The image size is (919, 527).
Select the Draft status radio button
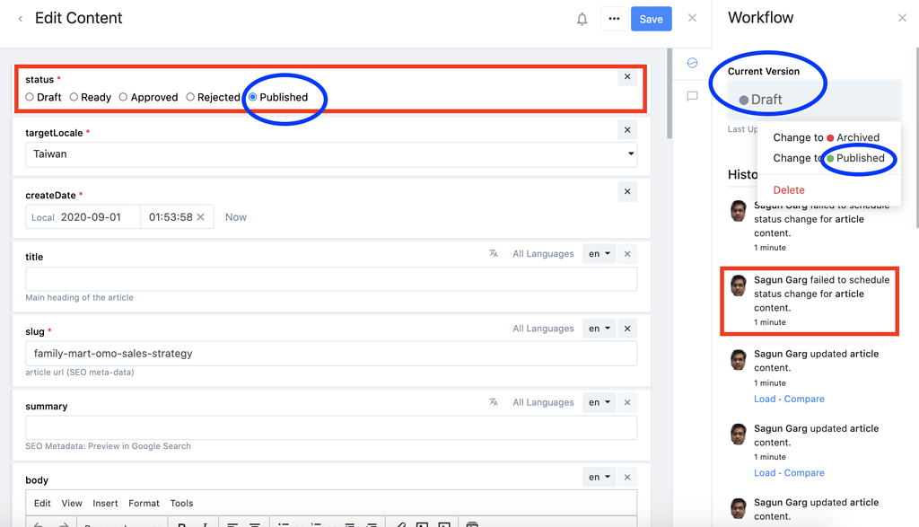30,97
